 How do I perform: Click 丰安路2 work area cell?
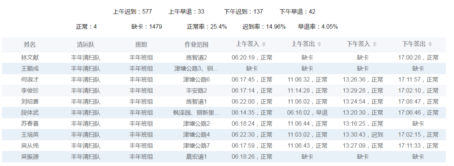[197, 90]
